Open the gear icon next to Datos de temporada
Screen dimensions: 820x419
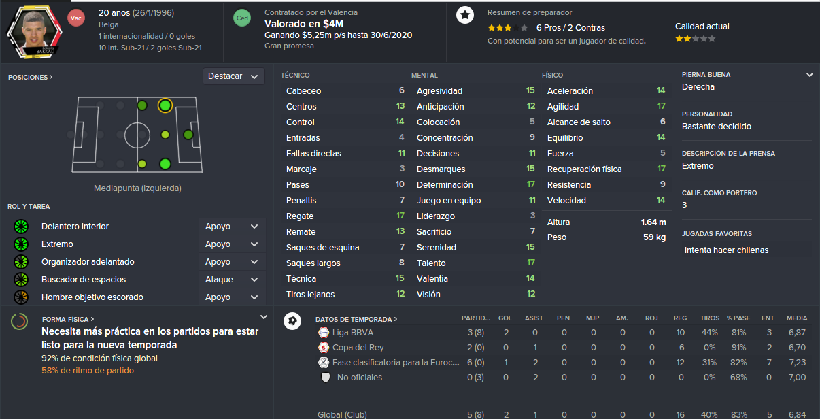click(x=292, y=320)
